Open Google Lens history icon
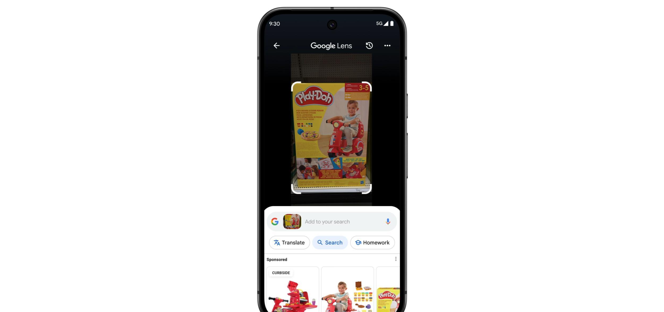This screenshot has width=664, height=312. [x=369, y=45]
